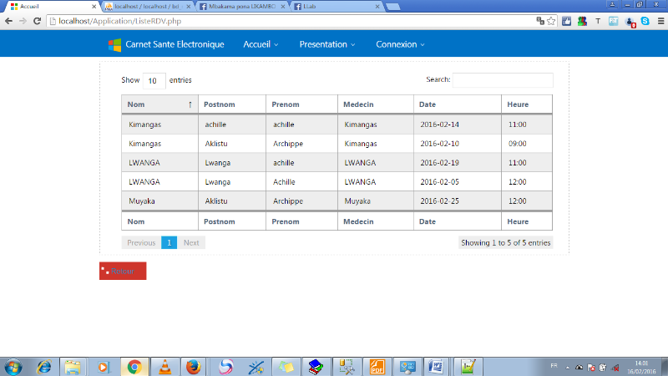This screenshot has width=668, height=376.
Task: Open the Show entries count selector
Action: pos(154,80)
